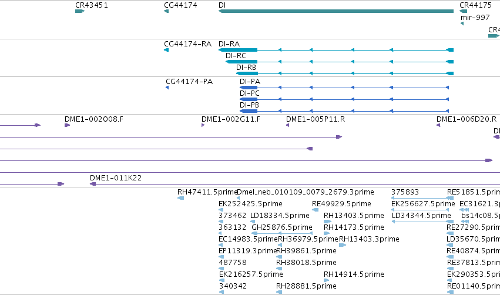Select the DME1-005P11.R marker arrow
500x295 pixels.
coord(288,125)
